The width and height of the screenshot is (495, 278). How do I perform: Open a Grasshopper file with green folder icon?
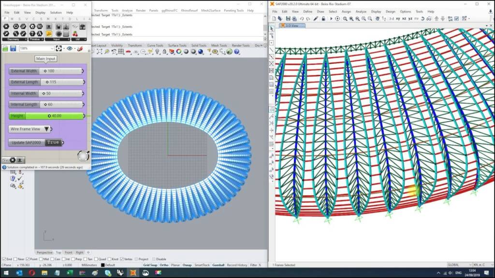pos(5,49)
